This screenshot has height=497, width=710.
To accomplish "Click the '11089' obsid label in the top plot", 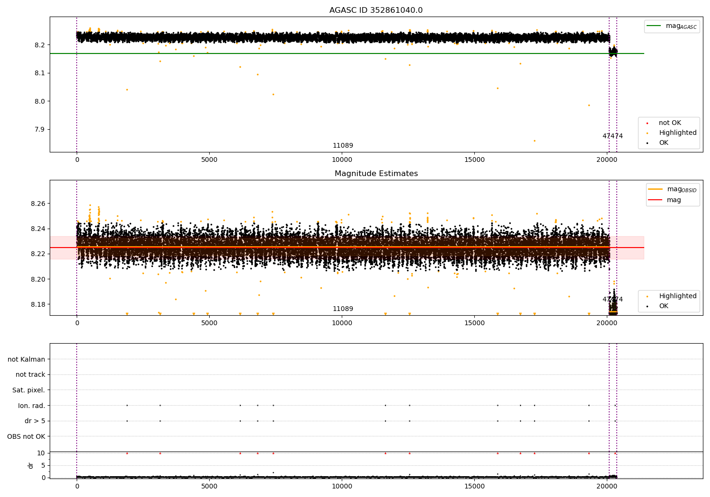I will 343,146.
